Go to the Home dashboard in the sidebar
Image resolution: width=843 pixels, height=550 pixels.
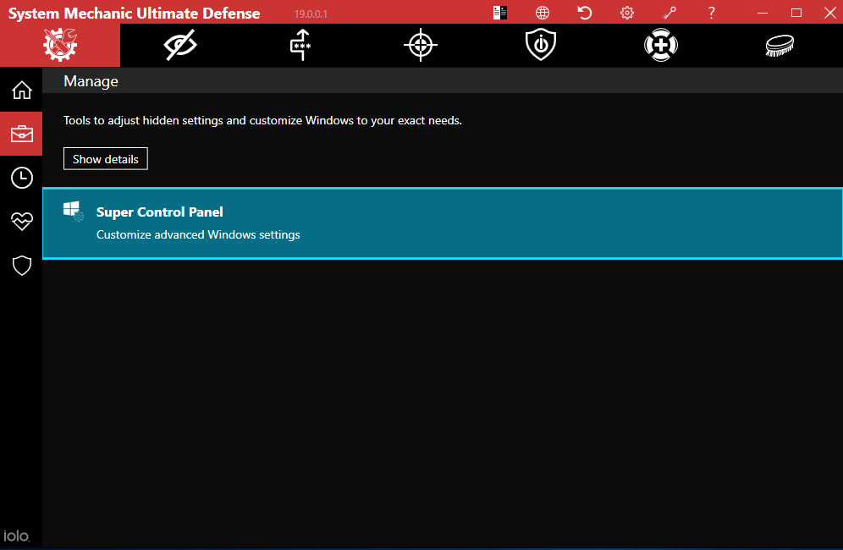21,90
